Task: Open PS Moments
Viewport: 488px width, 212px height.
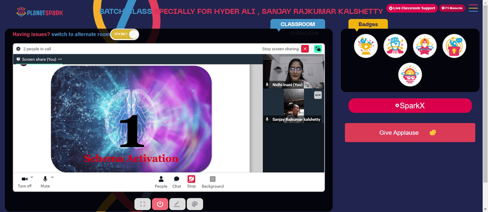Action: click(x=452, y=8)
